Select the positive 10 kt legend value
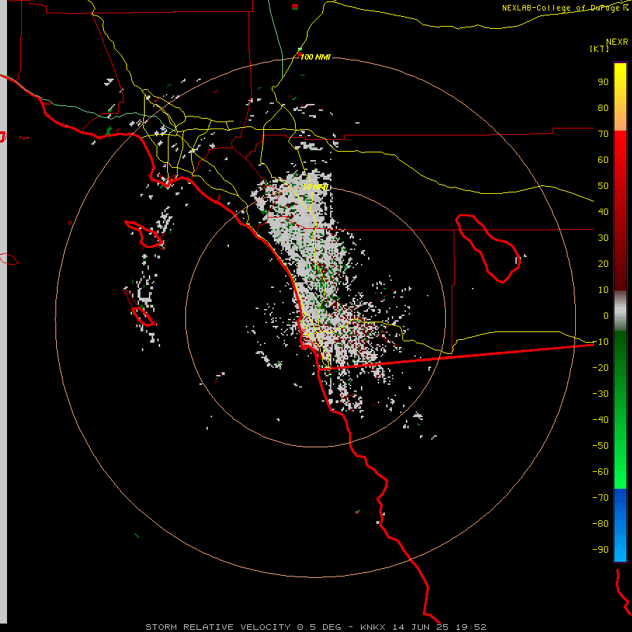 pos(603,290)
